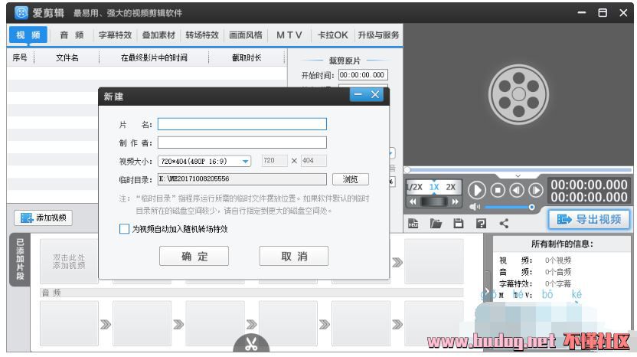
Task: Adjust the blue volume slider
Action: coord(510,208)
